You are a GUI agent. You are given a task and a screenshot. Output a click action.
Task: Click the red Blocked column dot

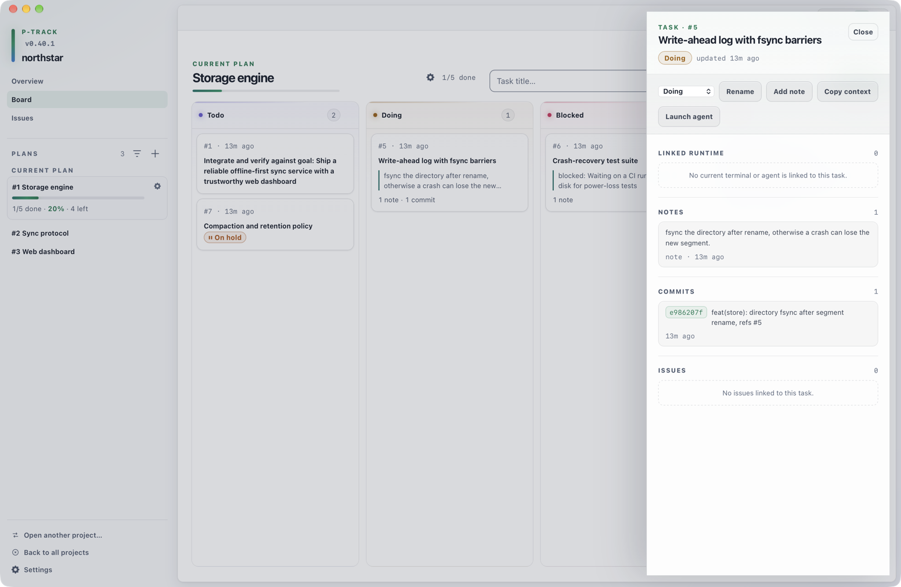(x=549, y=115)
